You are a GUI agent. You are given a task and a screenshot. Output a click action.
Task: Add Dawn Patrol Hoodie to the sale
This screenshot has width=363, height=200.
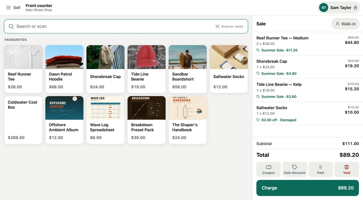click(x=64, y=69)
